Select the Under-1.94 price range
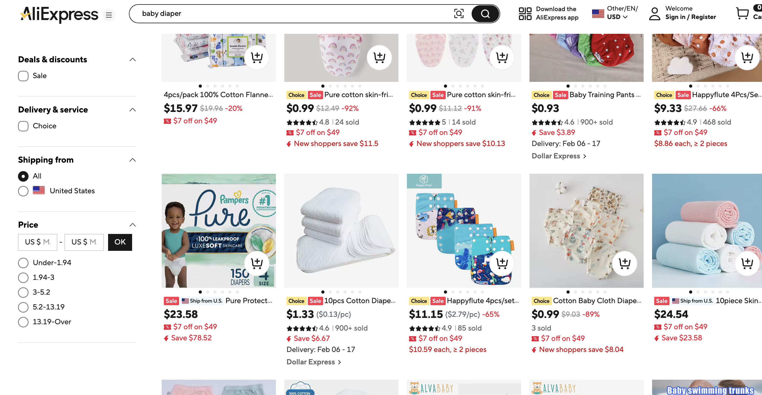 click(x=23, y=263)
